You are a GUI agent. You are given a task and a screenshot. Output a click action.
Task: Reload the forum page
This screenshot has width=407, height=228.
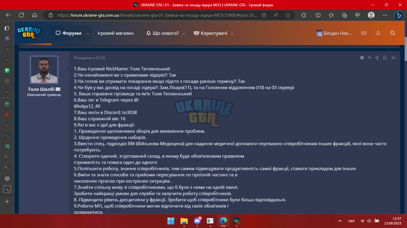click(21, 15)
